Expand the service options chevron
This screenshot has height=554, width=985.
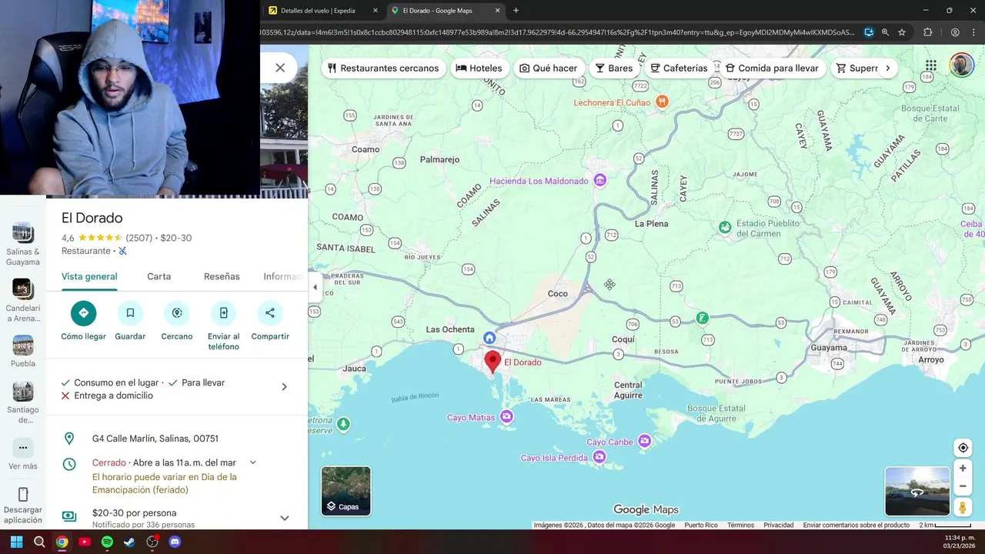click(x=284, y=387)
